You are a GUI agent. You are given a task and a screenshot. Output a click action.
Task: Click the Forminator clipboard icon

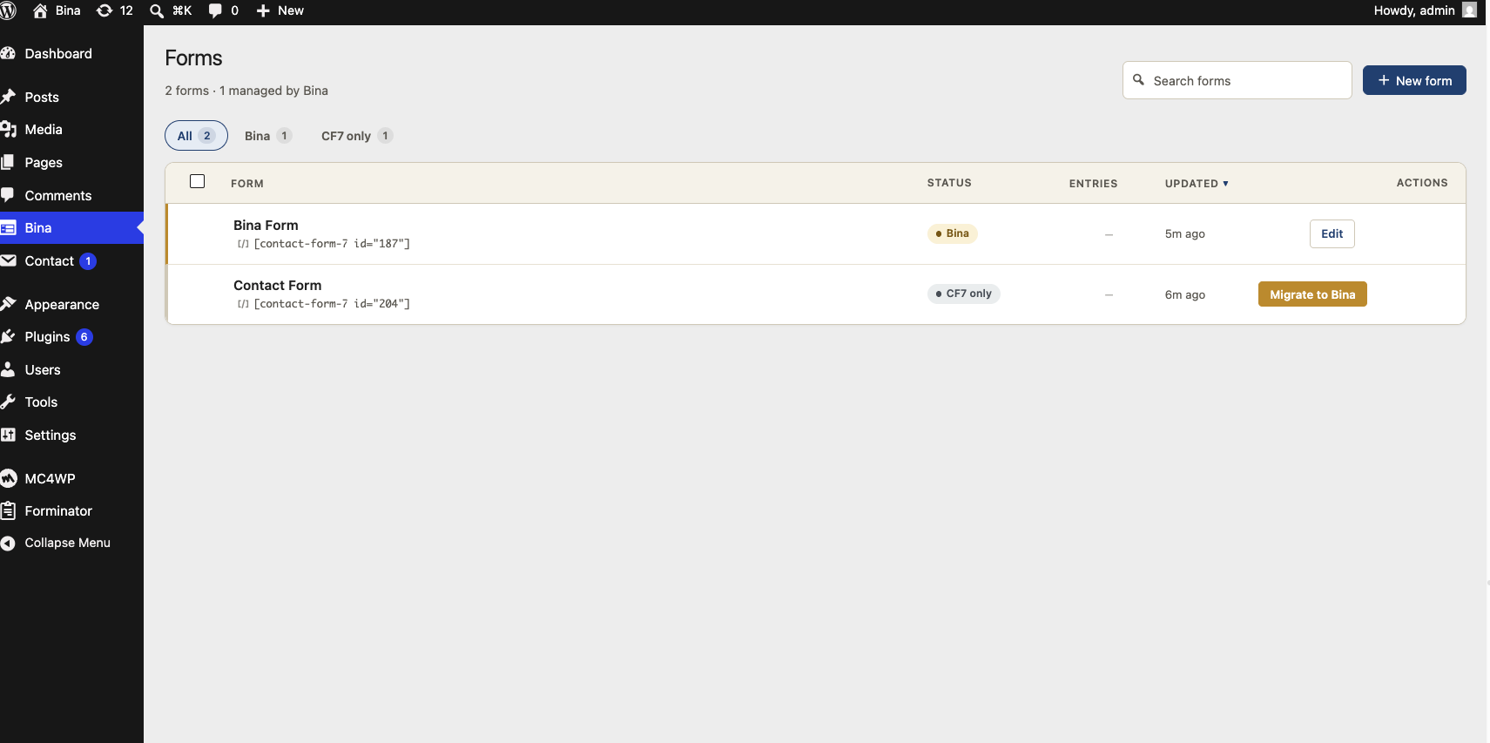coord(9,510)
